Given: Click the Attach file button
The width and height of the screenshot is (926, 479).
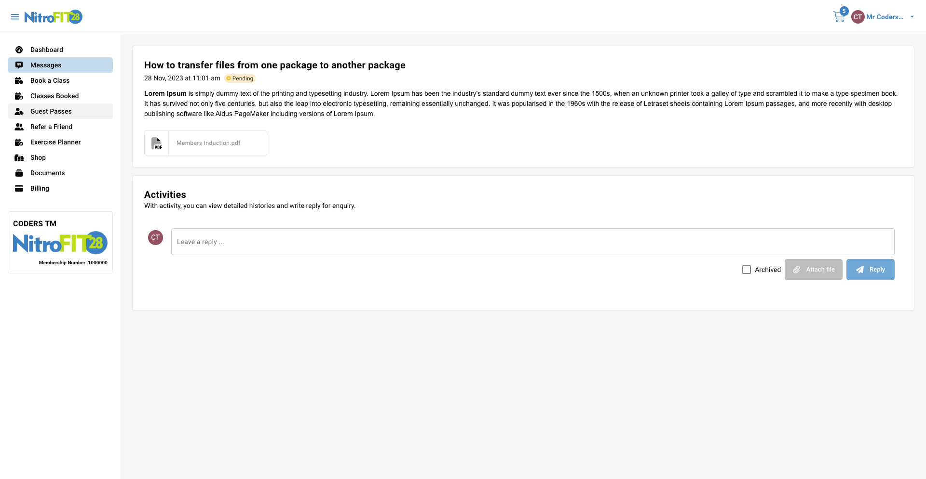Looking at the screenshot, I should [x=813, y=270].
